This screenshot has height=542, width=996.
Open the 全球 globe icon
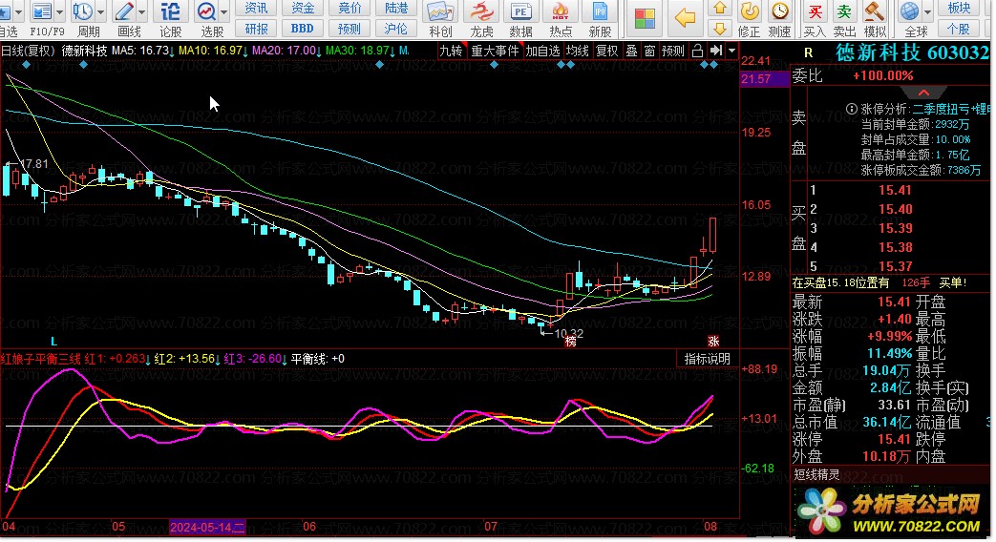click(910, 11)
